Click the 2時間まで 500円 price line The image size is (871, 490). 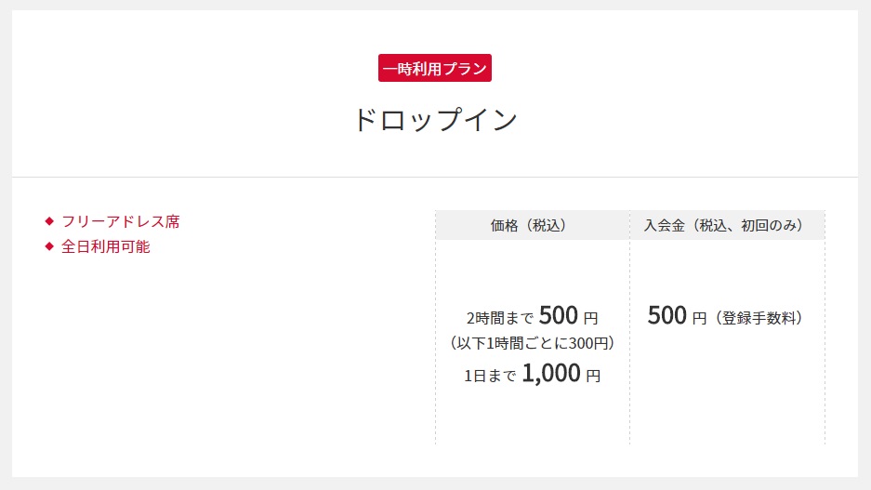(532, 315)
